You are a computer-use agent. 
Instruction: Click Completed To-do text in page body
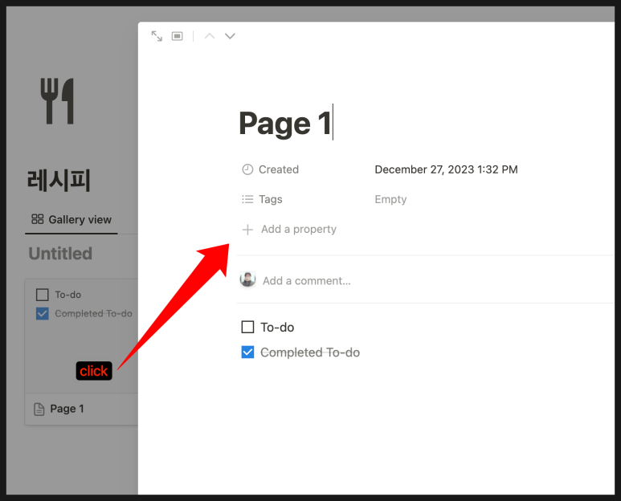click(x=310, y=352)
